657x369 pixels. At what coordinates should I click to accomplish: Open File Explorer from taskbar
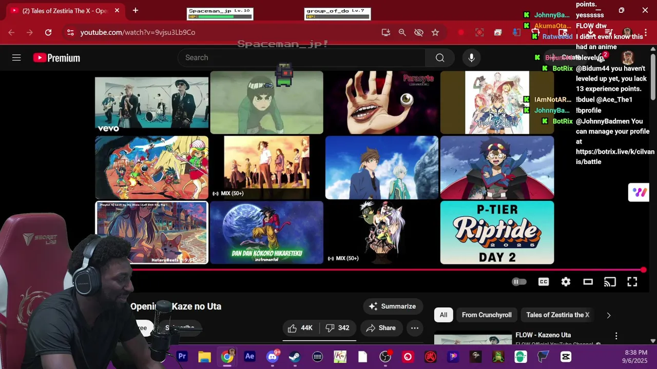point(204,356)
